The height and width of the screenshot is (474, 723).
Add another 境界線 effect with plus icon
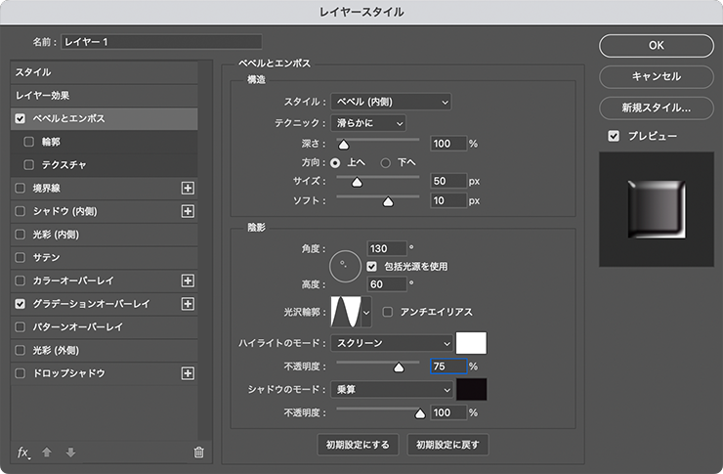click(x=189, y=188)
